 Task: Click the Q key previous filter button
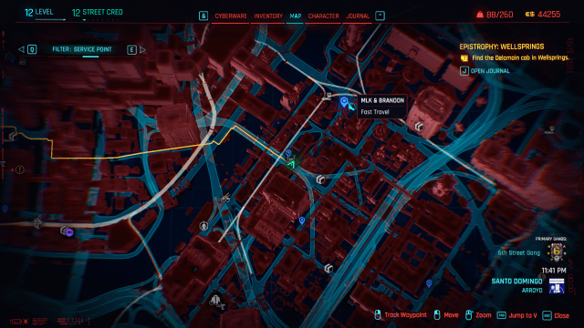pyautogui.click(x=32, y=49)
